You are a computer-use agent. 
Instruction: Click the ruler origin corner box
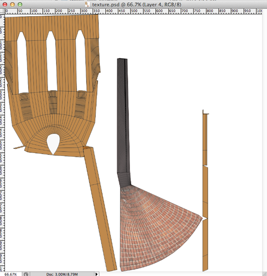point(2,11)
